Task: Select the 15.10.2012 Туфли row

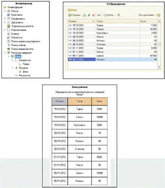Action: click(x=113, y=25)
